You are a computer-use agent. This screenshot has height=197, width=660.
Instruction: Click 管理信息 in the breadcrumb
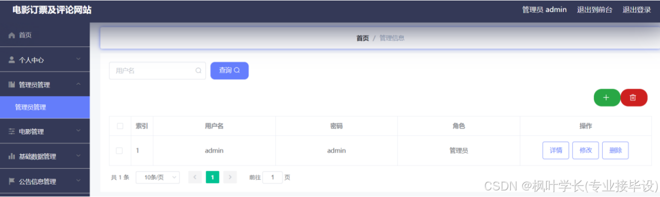click(x=392, y=38)
